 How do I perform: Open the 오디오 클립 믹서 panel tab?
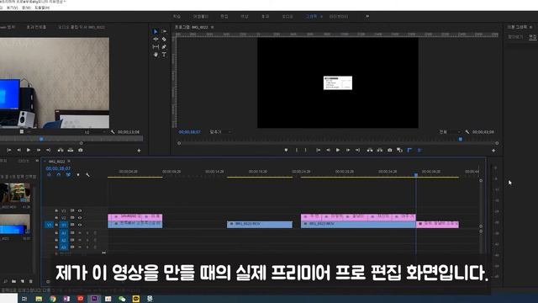(x=82, y=27)
